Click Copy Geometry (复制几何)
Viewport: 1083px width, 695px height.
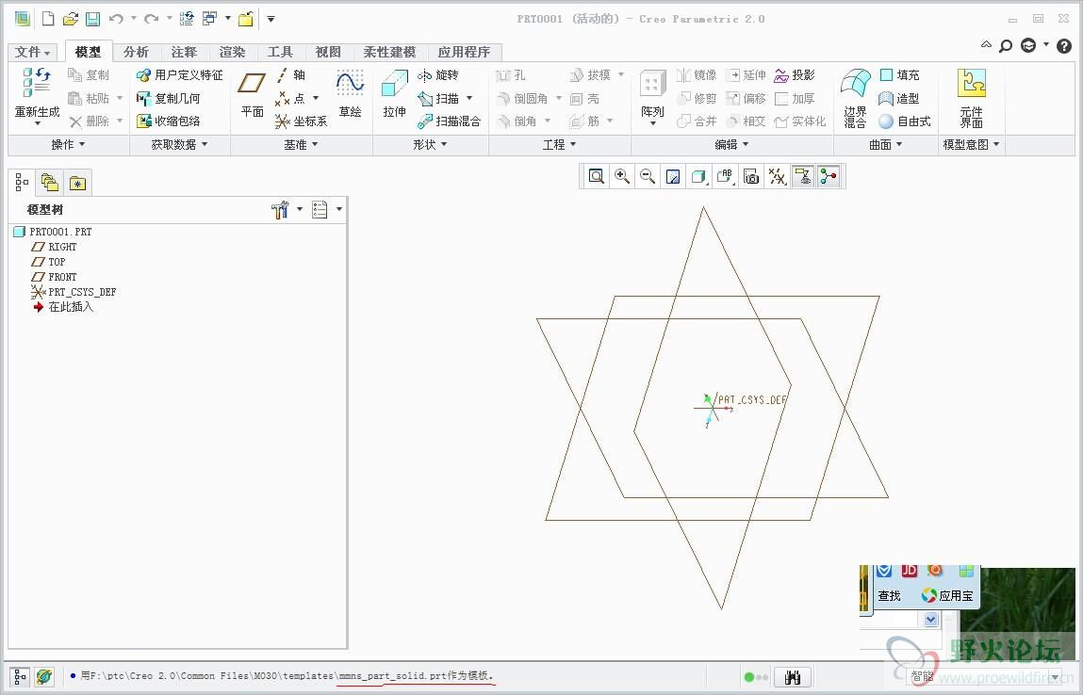pyautogui.click(x=169, y=99)
